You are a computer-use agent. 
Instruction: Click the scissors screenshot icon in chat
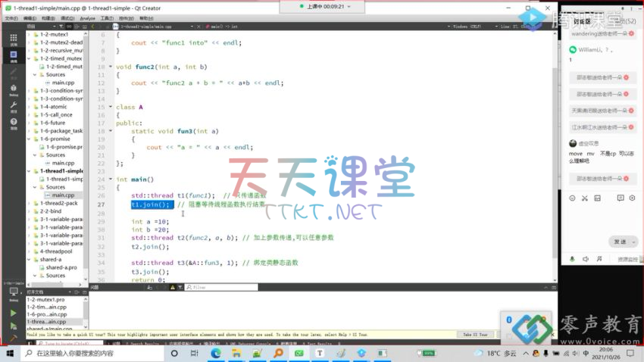point(586,198)
